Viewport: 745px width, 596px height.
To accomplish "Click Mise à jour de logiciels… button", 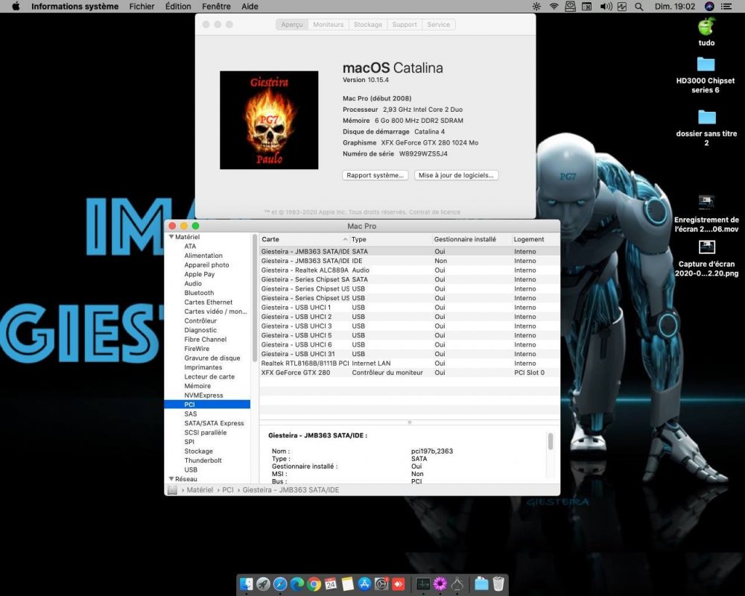I will coord(456,175).
